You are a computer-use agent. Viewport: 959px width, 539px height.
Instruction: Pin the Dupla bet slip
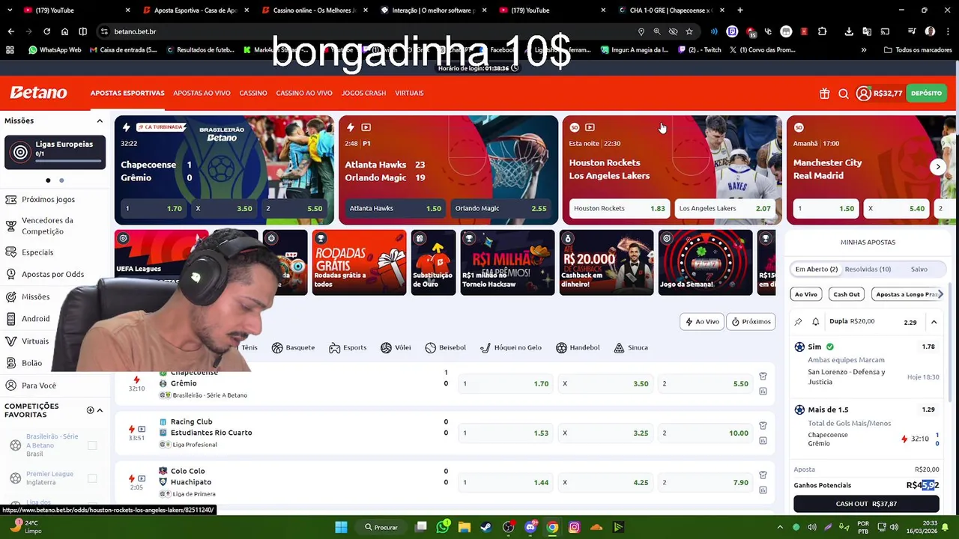[799, 322]
